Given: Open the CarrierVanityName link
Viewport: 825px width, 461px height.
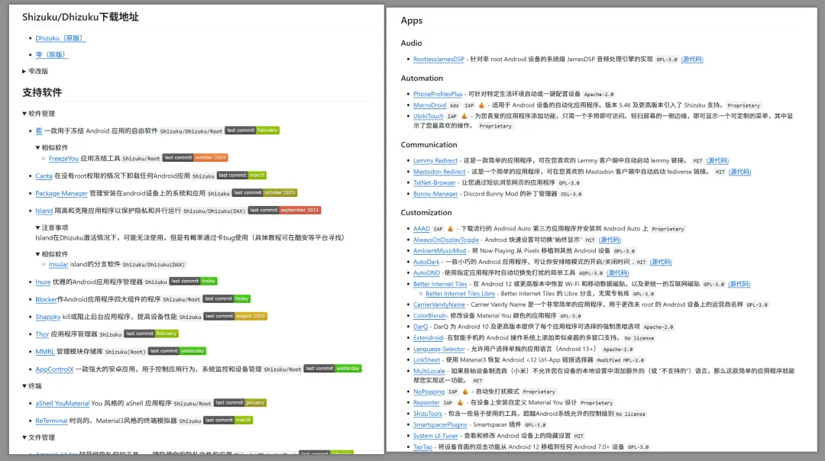Looking at the screenshot, I should coord(438,305).
